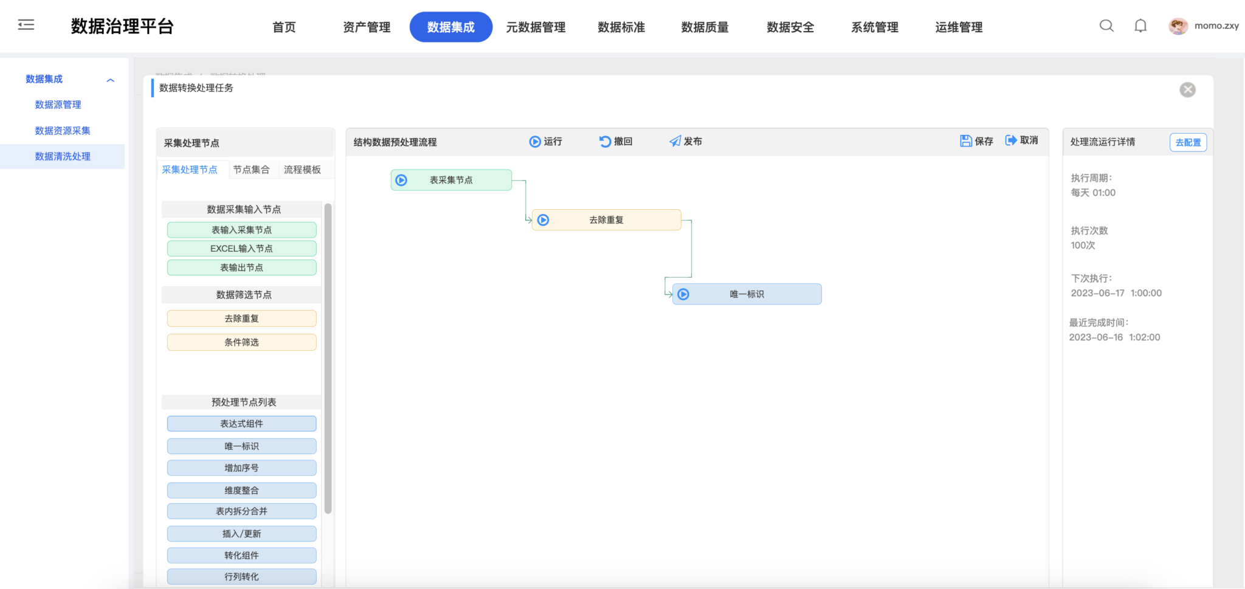Open 数据源管理 in the sidebar
The height and width of the screenshot is (589, 1245).
(x=58, y=104)
